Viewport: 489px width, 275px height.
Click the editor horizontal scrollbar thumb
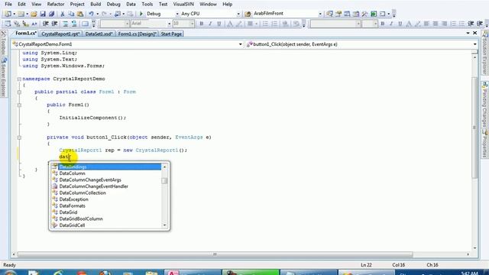[215, 254]
